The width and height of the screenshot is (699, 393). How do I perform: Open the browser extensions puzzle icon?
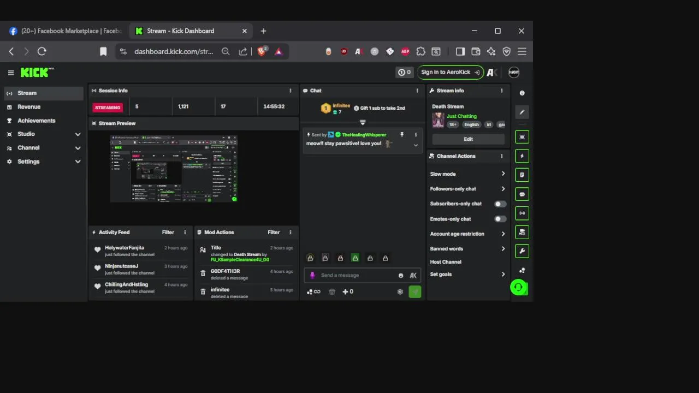click(x=420, y=51)
